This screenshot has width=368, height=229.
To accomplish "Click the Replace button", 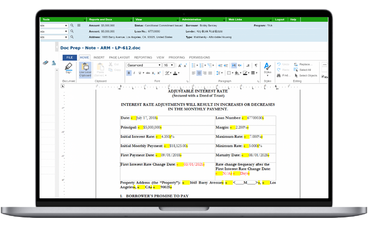I will [303, 64].
